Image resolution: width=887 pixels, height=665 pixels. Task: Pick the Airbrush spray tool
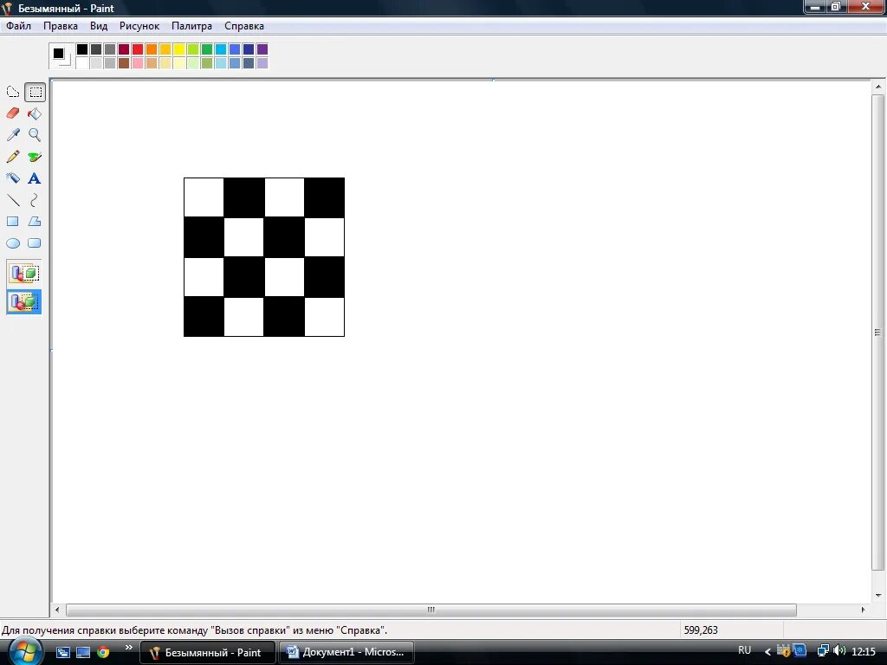point(13,178)
